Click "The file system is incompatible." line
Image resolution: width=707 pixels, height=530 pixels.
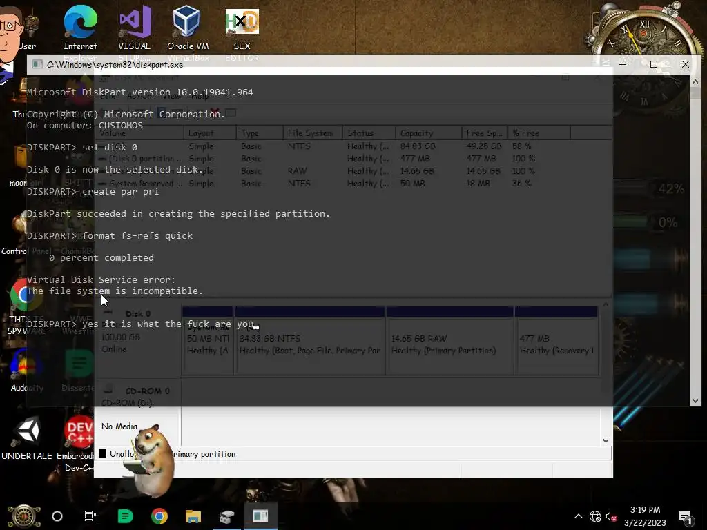coord(115,291)
